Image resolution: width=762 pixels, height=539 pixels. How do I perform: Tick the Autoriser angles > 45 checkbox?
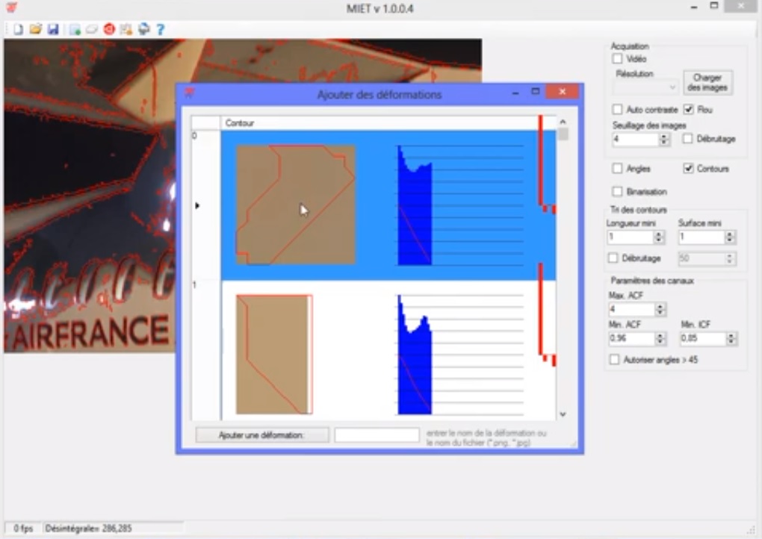click(x=615, y=360)
